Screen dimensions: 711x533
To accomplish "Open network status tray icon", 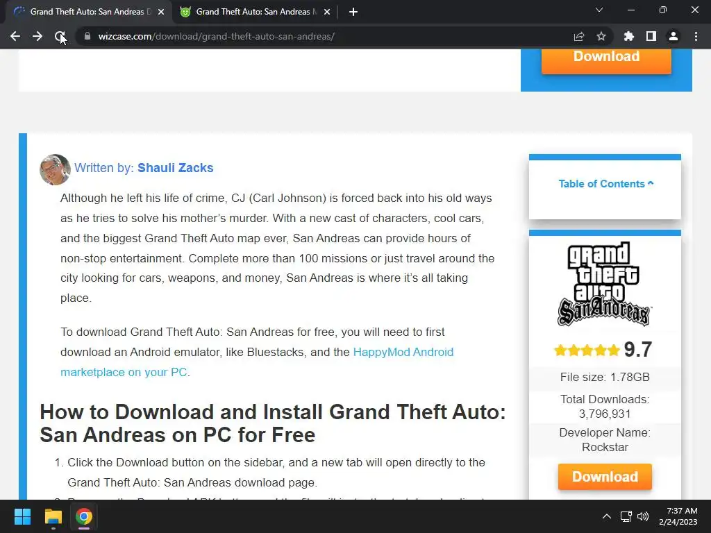I will [x=626, y=516].
